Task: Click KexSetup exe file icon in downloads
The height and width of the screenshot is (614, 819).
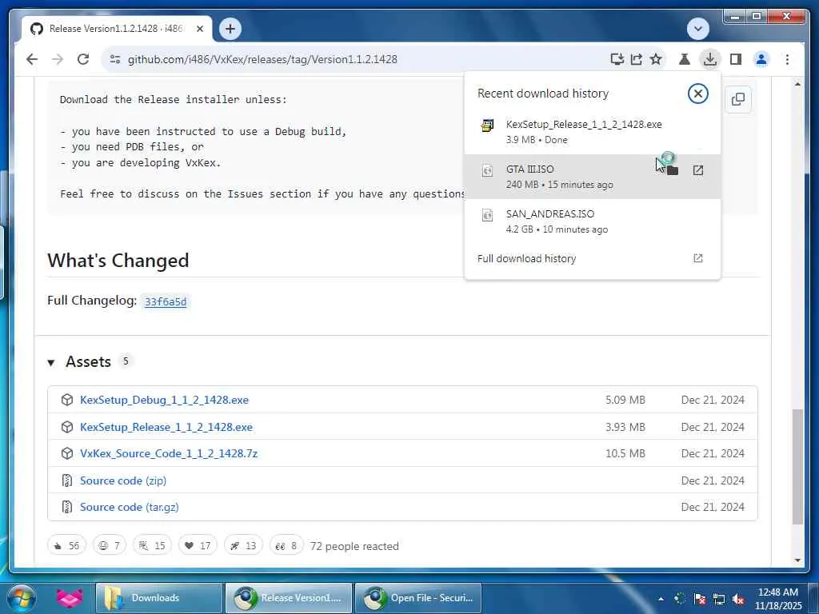Action: coord(487,126)
